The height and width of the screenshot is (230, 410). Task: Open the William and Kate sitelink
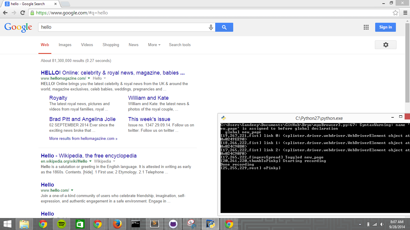point(148,98)
